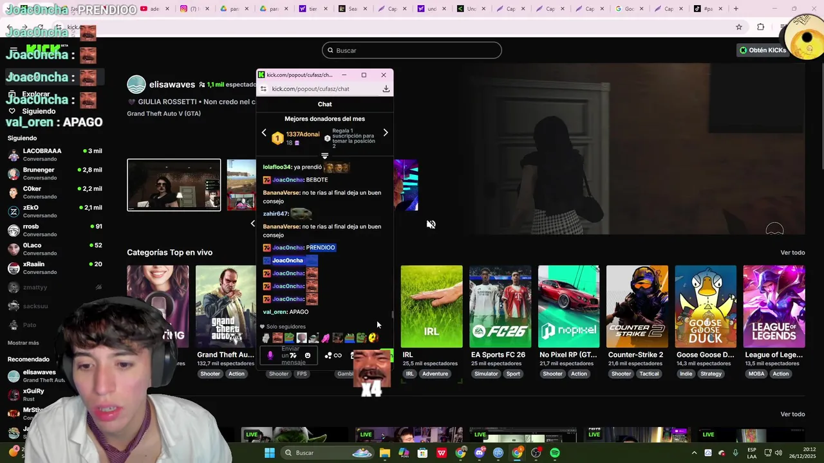This screenshot has width=824, height=463.
Task: Download icon in chat popout address bar
Action: pyautogui.click(x=386, y=89)
